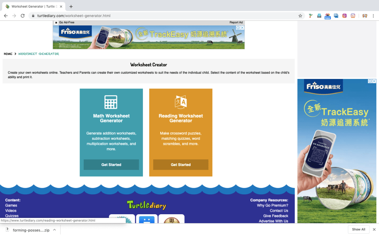Viewport: 379px width, 236px height.
Task: Get Started with Math Worksheet Generator
Action: pyautogui.click(x=111, y=165)
